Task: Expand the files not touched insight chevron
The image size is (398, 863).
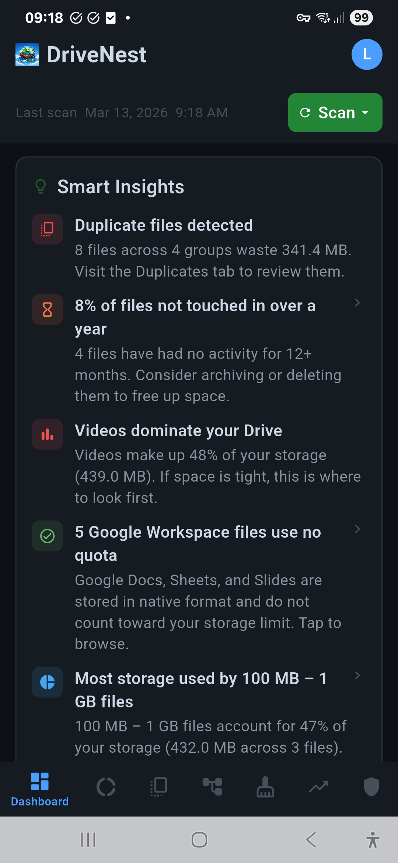Action: pos(357,303)
